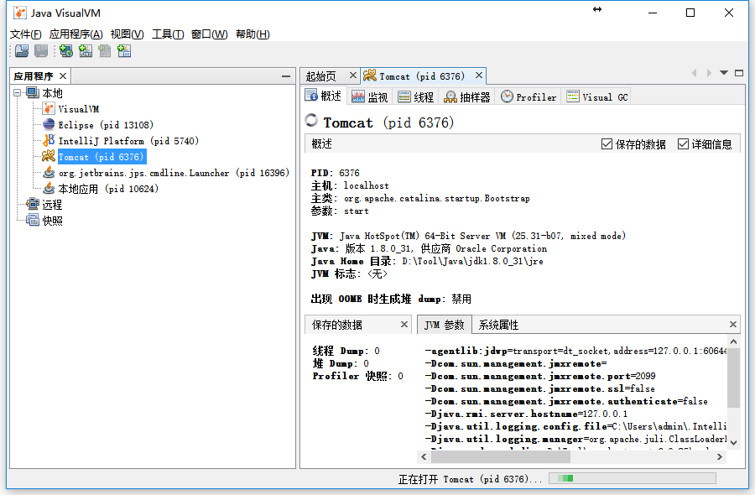Close the JVM 参数 details section
Viewport: 755px width, 495px height.
pyautogui.click(x=733, y=325)
